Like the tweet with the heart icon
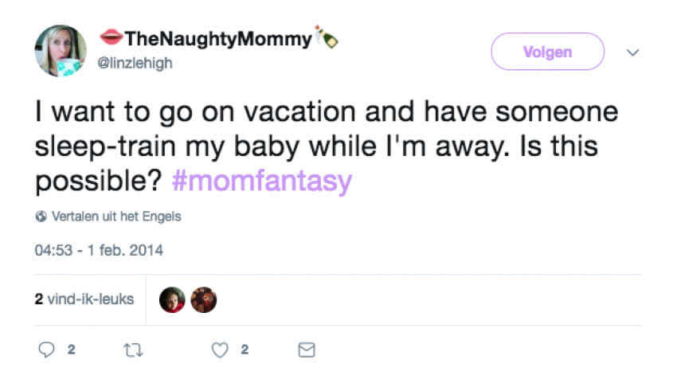 [x=223, y=350]
